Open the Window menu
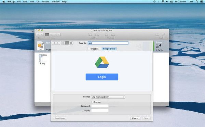The height and width of the screenshot is (127, 205). (x=56, y=2)
